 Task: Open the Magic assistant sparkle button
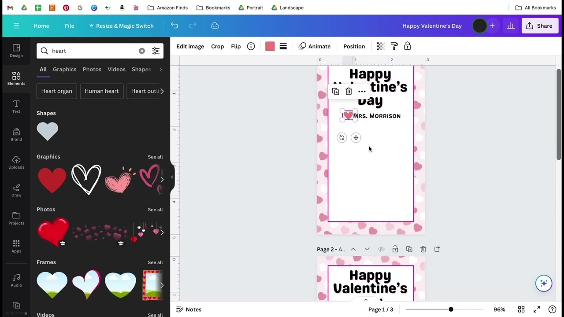tap(544, 283)
